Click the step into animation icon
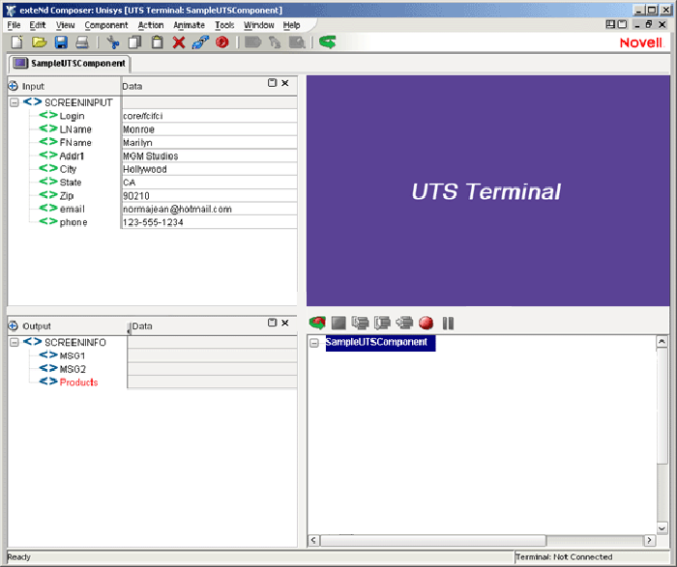The image size is (677, 567). (360, 323)
